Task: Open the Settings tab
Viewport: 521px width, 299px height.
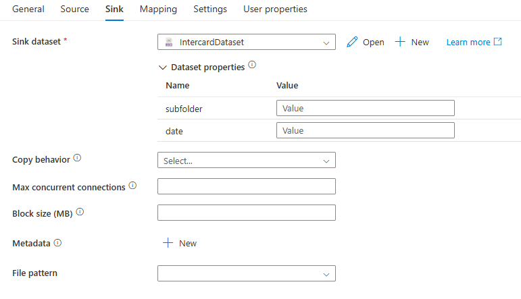Action: [210, 9]
